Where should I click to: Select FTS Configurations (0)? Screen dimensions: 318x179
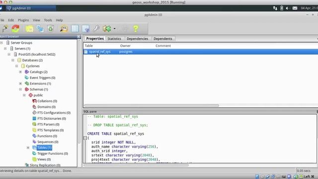point(54,113)
